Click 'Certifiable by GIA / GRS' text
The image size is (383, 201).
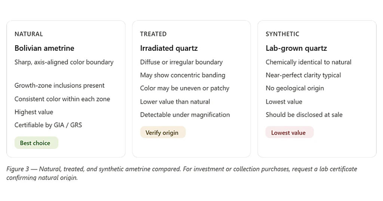[48, 125]
